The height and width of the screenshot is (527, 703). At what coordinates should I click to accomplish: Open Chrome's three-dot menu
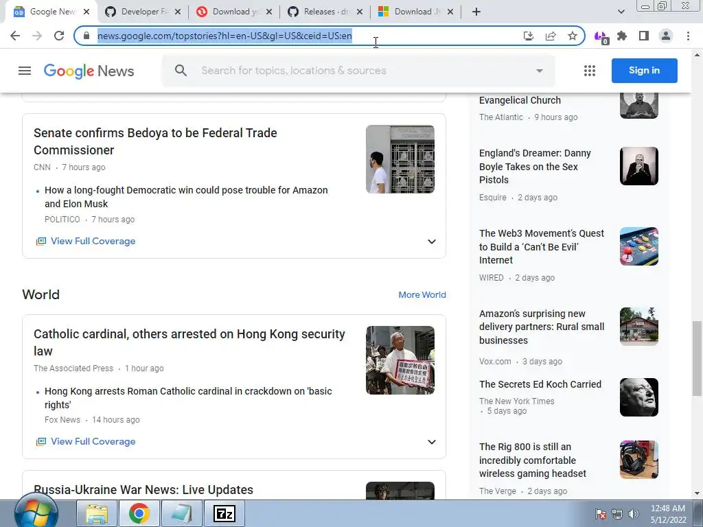tap(688, 36)
